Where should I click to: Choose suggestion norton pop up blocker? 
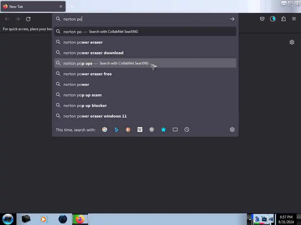(145, 105)
